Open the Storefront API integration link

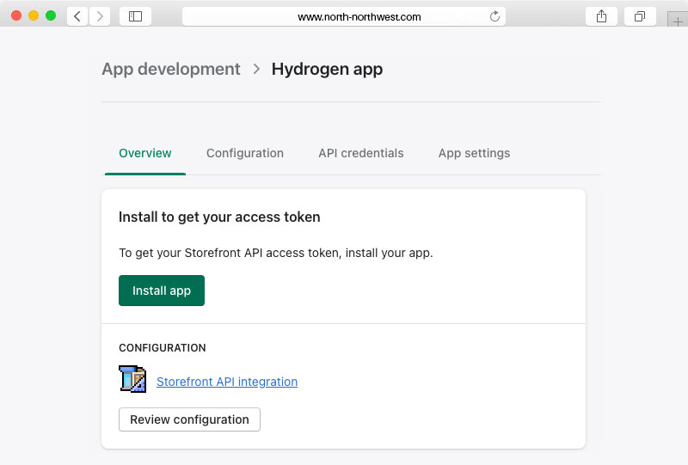click(x=227, y=382)
